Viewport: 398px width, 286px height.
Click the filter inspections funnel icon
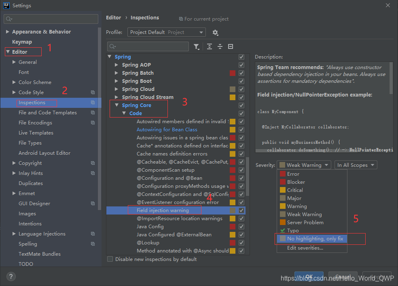(197, 46)
